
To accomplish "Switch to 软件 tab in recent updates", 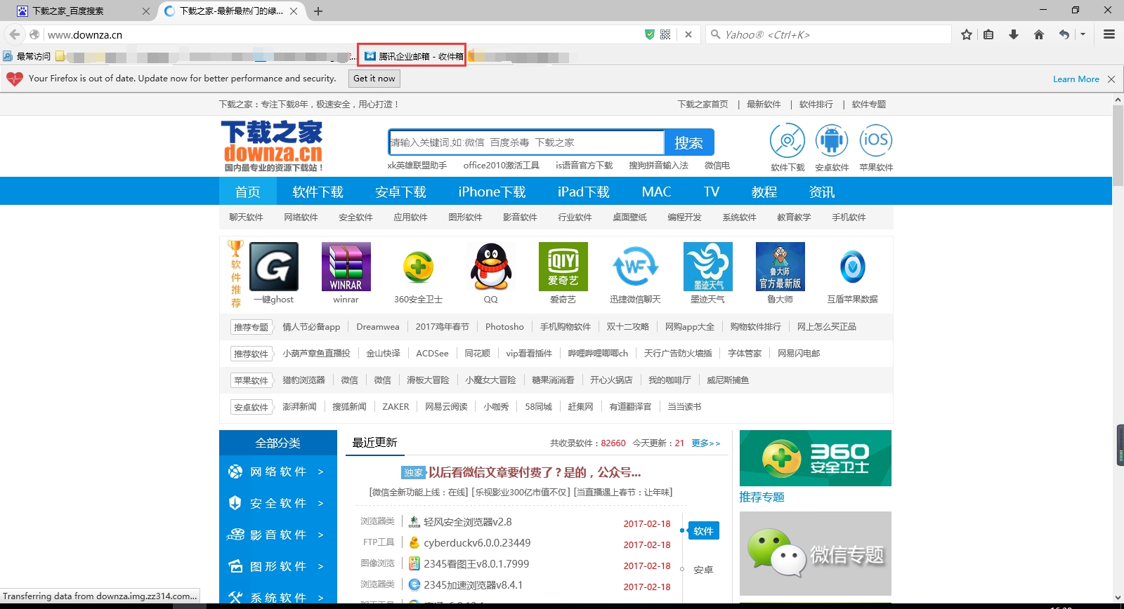I will [x=703, y=531].
